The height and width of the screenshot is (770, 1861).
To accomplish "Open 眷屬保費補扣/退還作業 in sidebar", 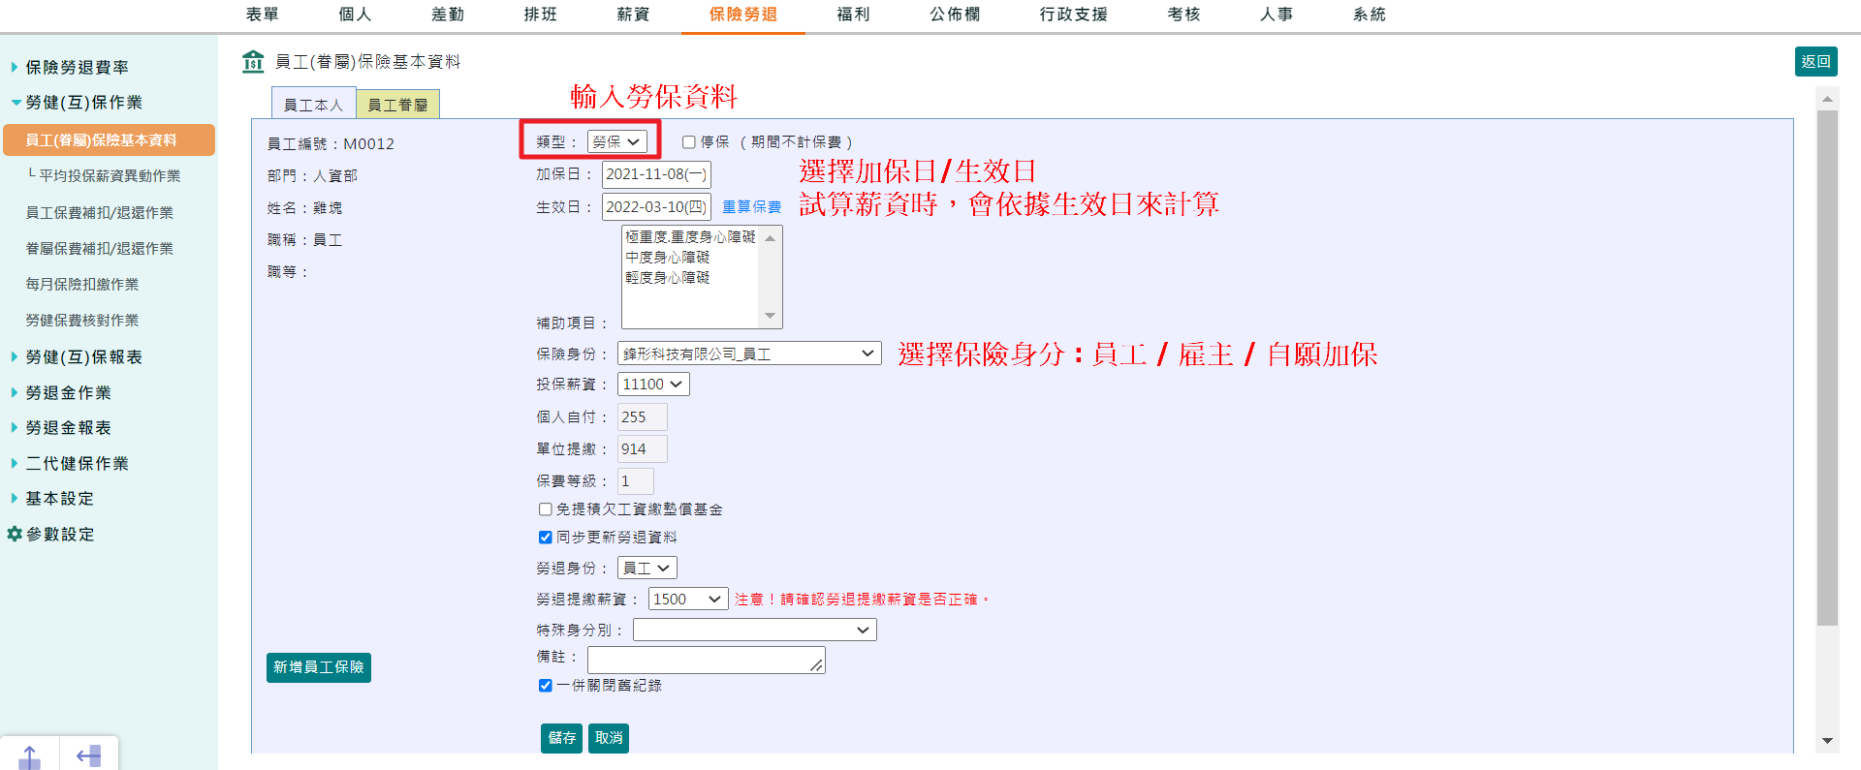I will tap(100, 248).
